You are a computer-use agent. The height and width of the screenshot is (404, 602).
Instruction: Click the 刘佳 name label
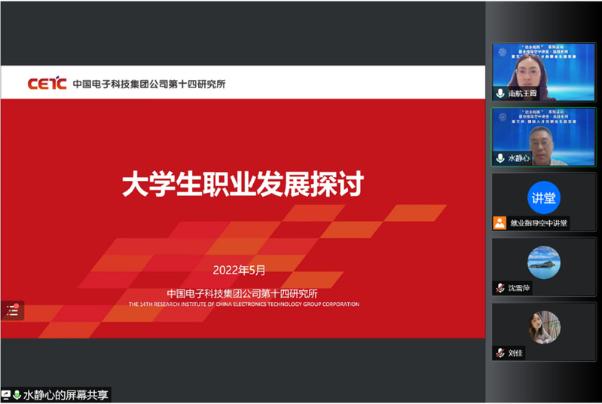click(x=515, y=353)
